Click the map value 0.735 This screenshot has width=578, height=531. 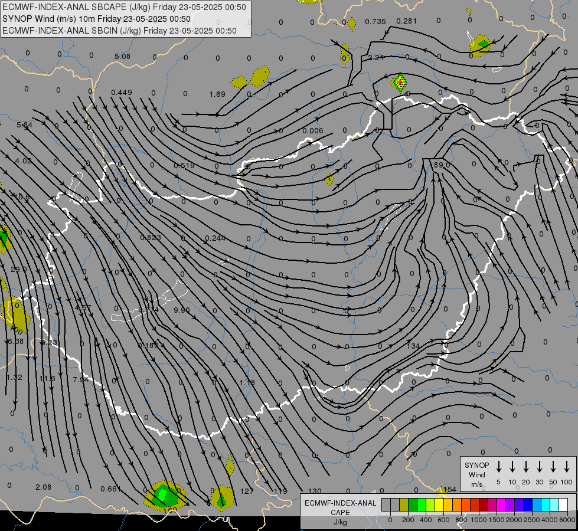(x=375, y=22)
